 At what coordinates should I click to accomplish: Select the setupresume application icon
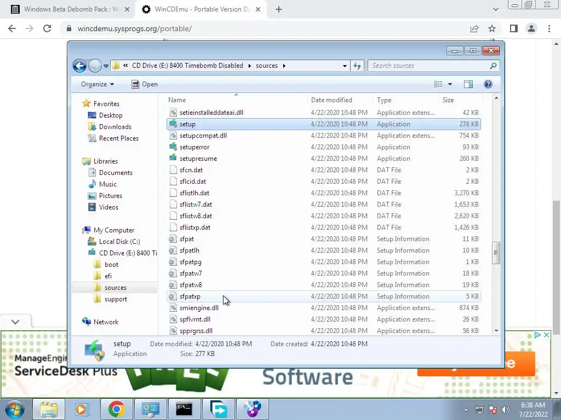tap(173, 158)
